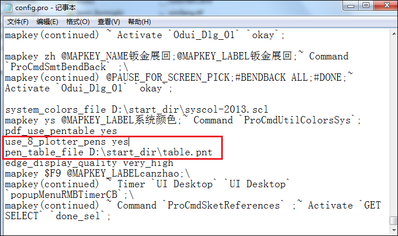The width and height of the screenshot is (398, 236).
Task: Minimize the Notepad window
Action: click(350, 6)
